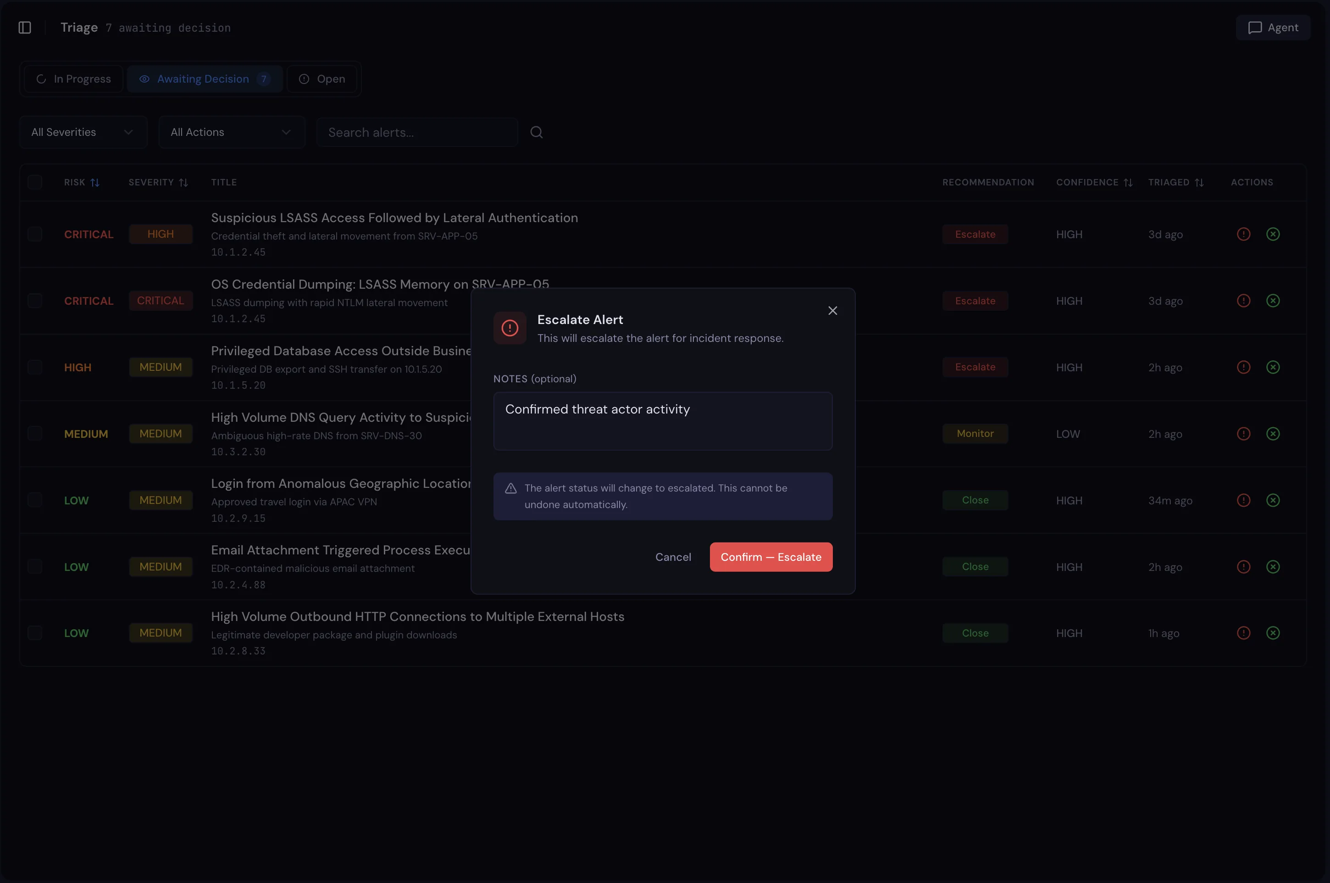
Task: Sort the table by Confidence
Action: click(1094, 183)
